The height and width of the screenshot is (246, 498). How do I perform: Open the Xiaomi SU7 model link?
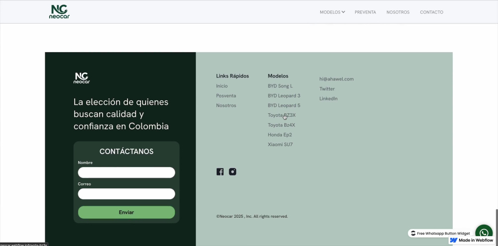280,145
